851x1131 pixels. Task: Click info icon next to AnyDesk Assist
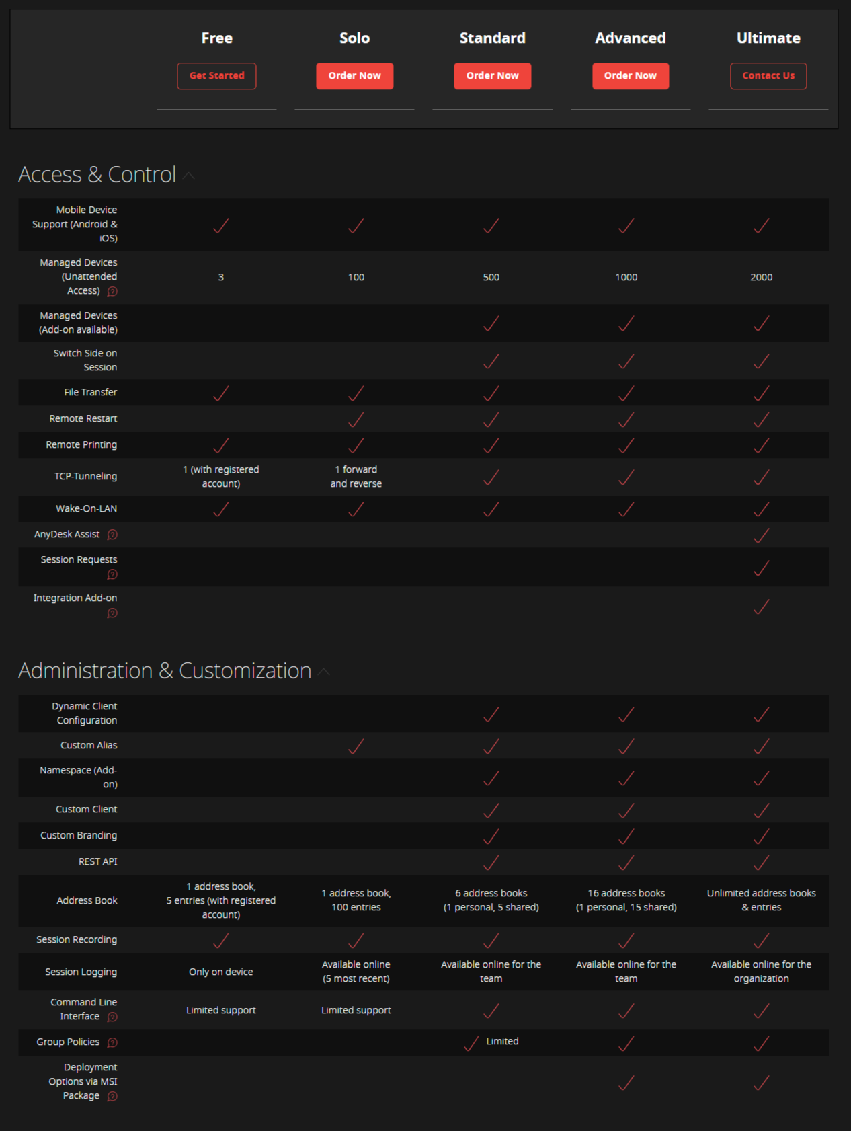pos(112,535)
